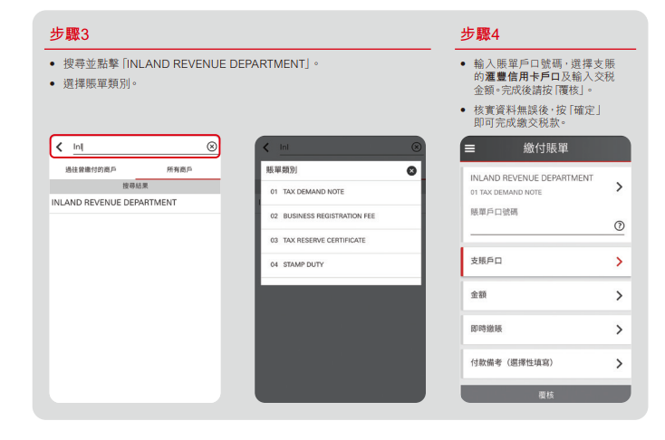Tap the help question mark beside 賬單戶口號碼

point(619,225)
